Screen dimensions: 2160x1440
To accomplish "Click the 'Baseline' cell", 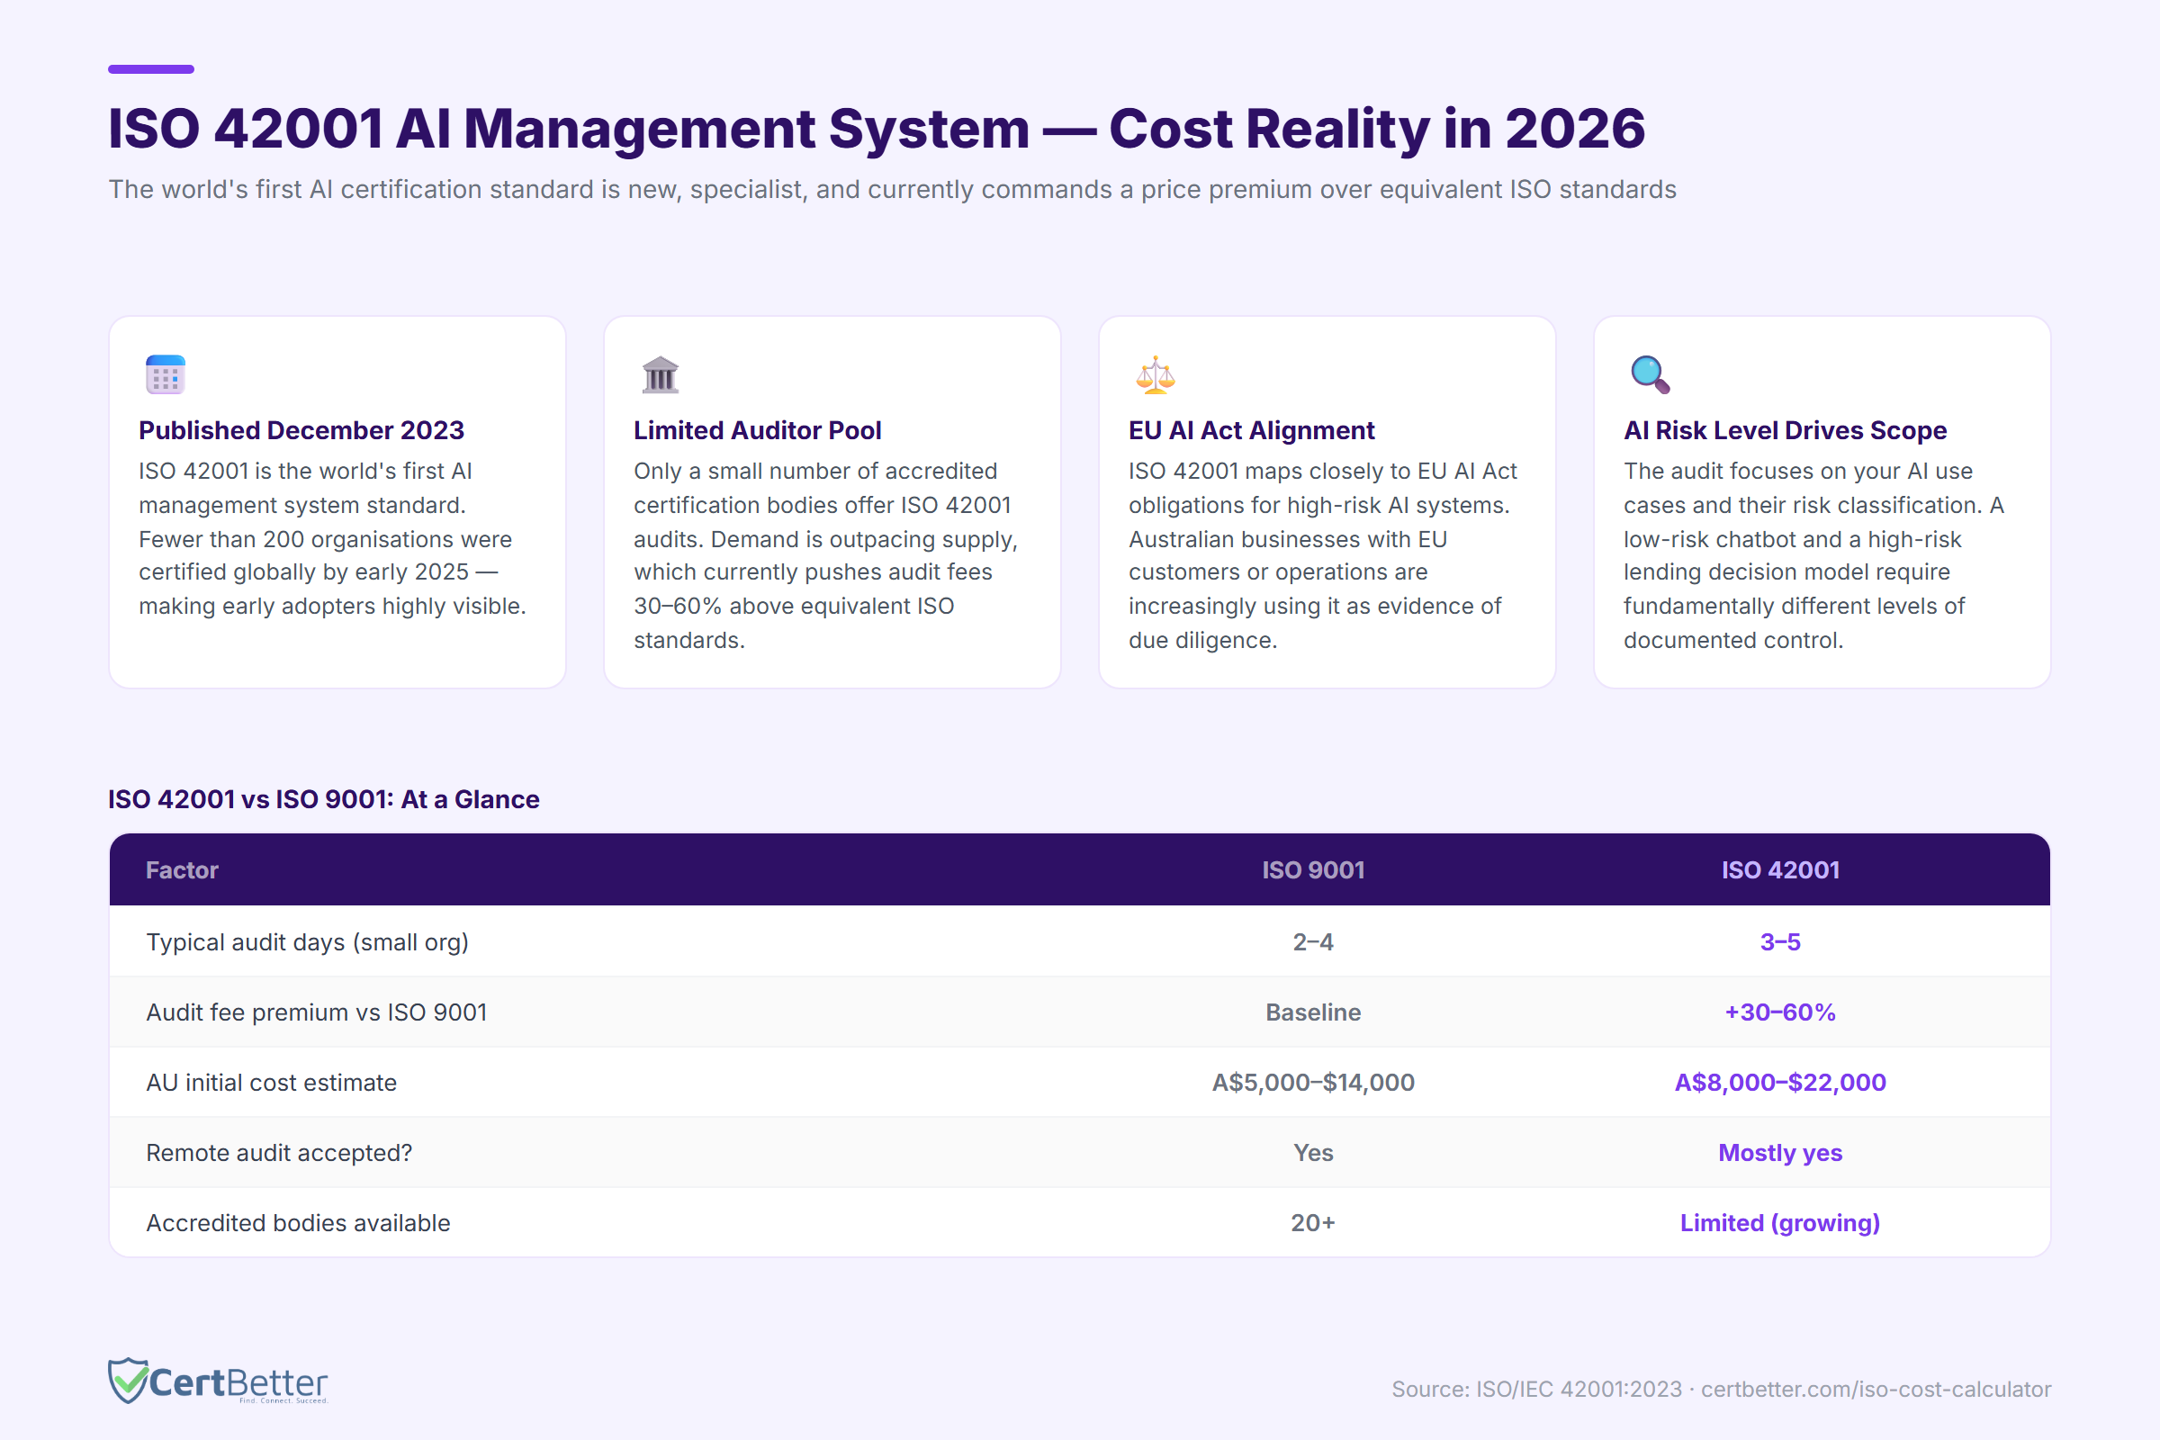I will point(1312,1012).
